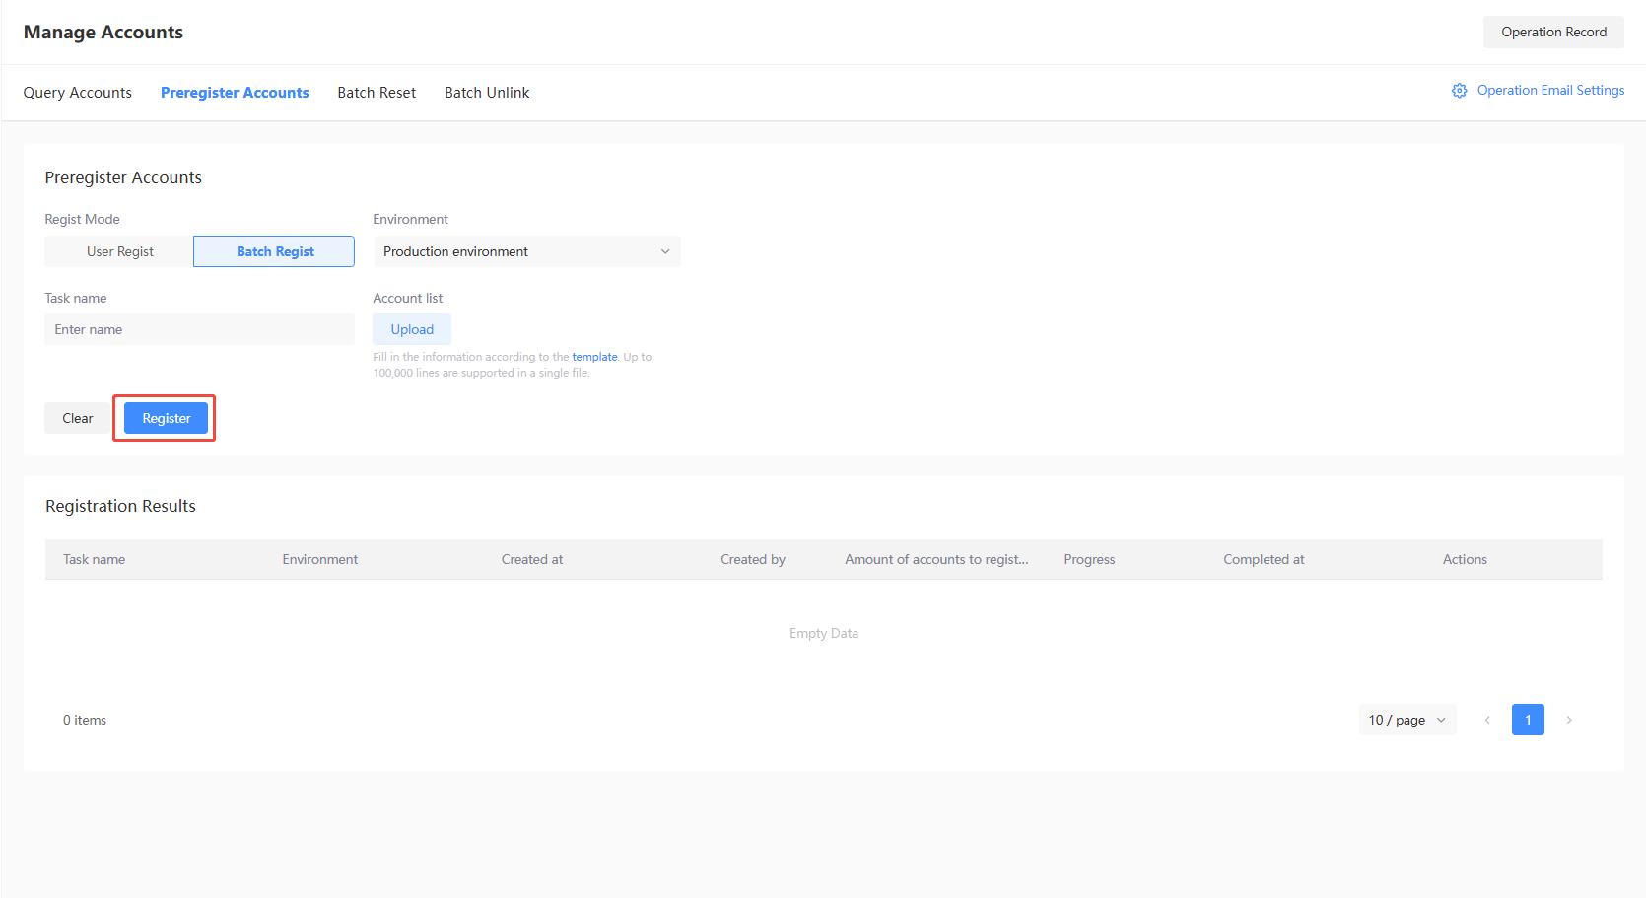Image resolution: width=1646 pixels, height=898 pixels.
Task: Select the Preregister Accounts tab
Action: [x=235, y=93]
